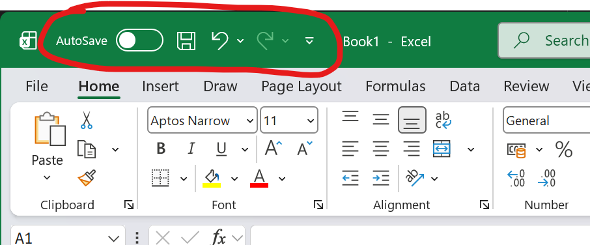This screenshot has width=590, height=245.
Task: Open Customize Quick Access Toolbar menu
Action: (309, 40)
